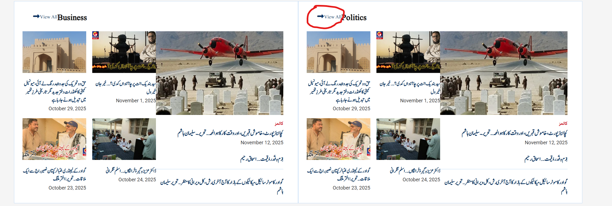Click the red category tag in Politics section

click(563, 123)
